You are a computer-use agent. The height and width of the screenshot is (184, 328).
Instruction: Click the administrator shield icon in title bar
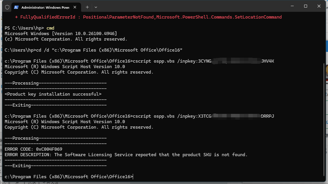pos(7,7)
